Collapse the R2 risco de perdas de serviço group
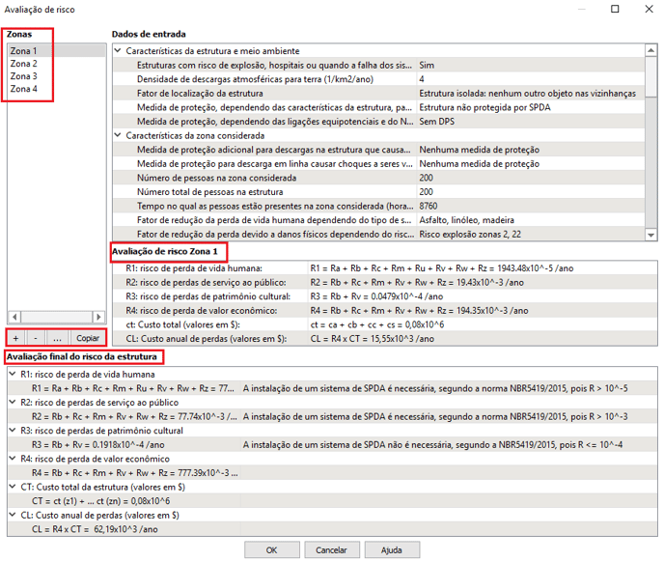This screenshot has width=664, height=562. (x=13, y=402)
